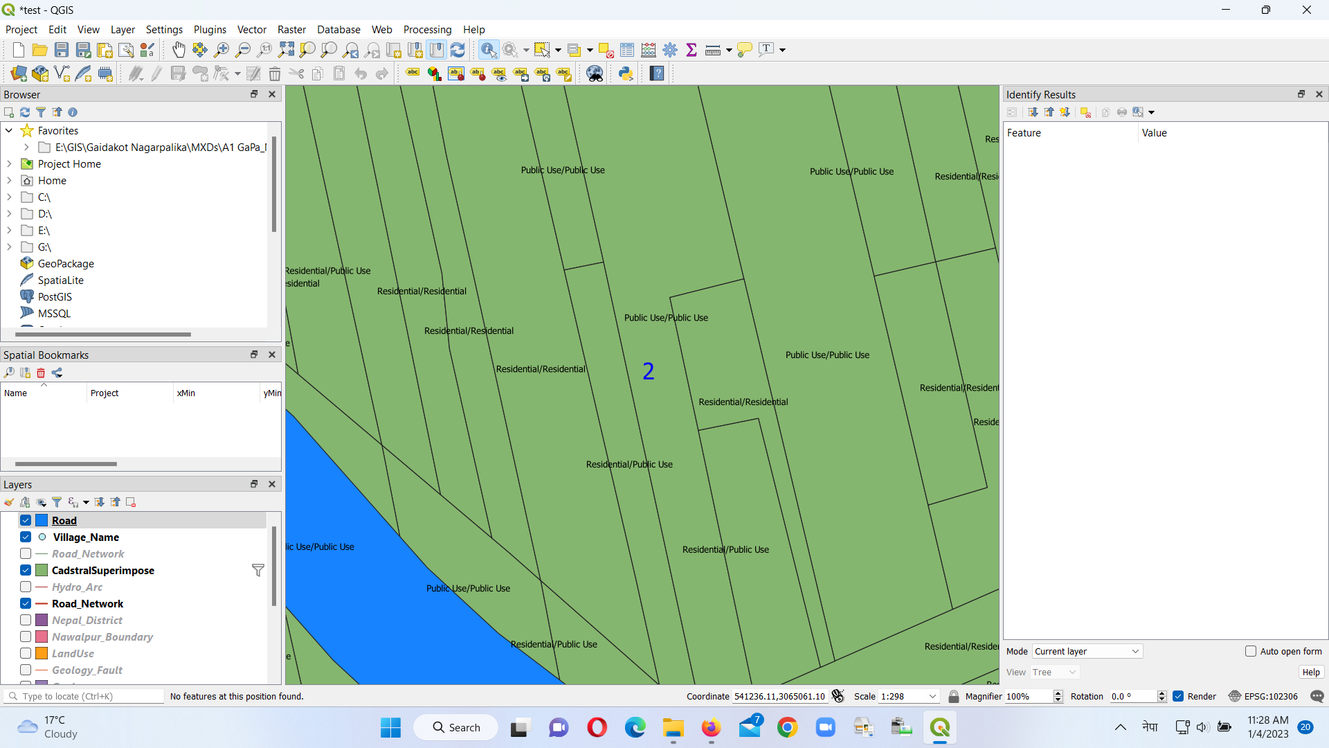Enable the Nawalpur_Boundary layer checkbox
This screenshot has width=1329, height=748.
[26, 636]
